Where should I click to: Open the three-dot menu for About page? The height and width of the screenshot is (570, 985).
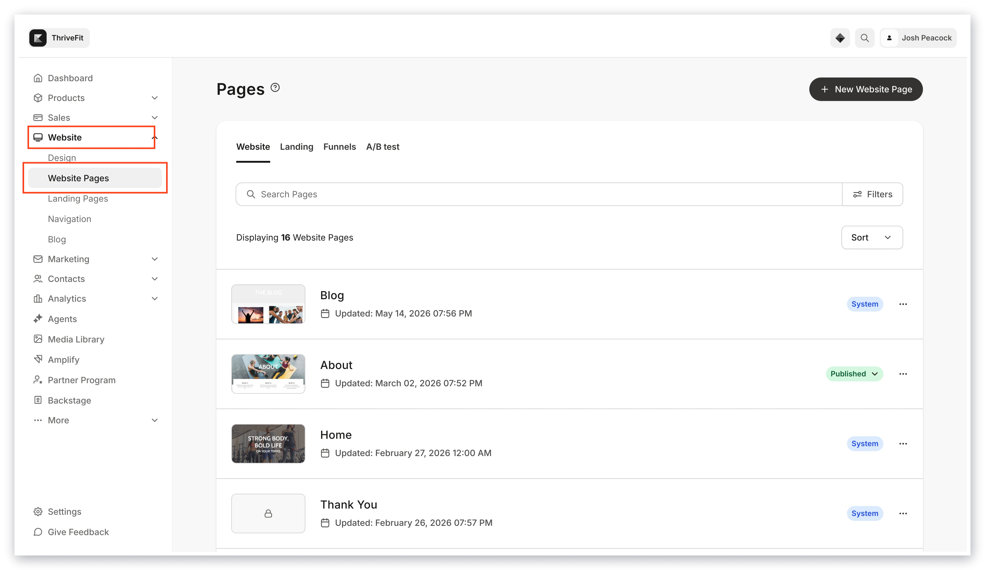(x=903, y=374)
